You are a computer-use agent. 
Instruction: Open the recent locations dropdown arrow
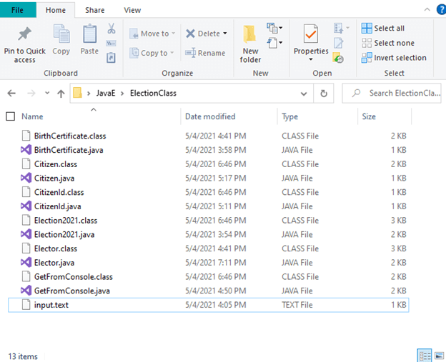pos(47,93)
